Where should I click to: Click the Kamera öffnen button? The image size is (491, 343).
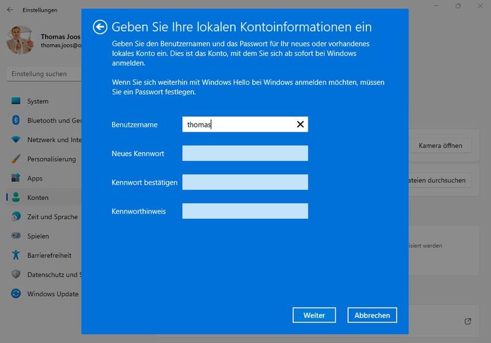click(x=440, y=146)
